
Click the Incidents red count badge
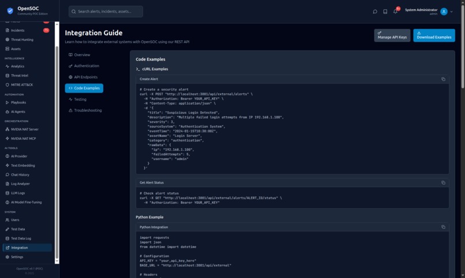point(46,30)
